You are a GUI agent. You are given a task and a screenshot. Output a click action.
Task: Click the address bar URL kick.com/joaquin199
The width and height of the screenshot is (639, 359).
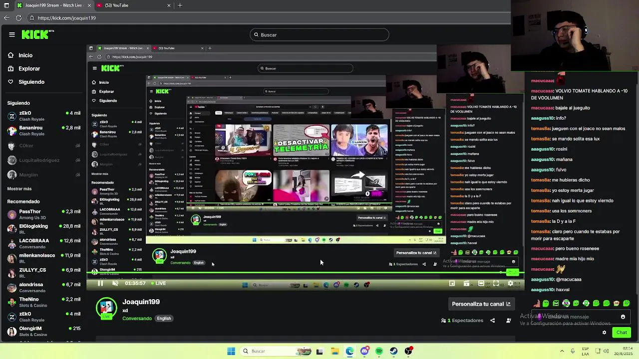pyautogui.click(x=67, y=18)
